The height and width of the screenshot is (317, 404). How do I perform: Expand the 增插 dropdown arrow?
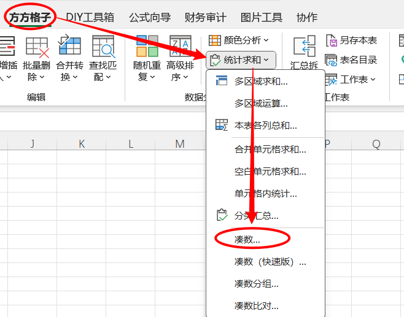pos(9,77)
